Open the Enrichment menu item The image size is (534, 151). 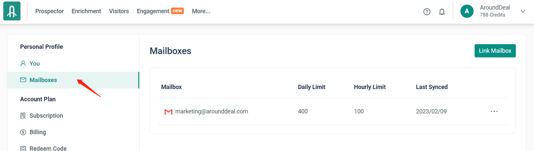pyautogui.click(x=86, y=11)
